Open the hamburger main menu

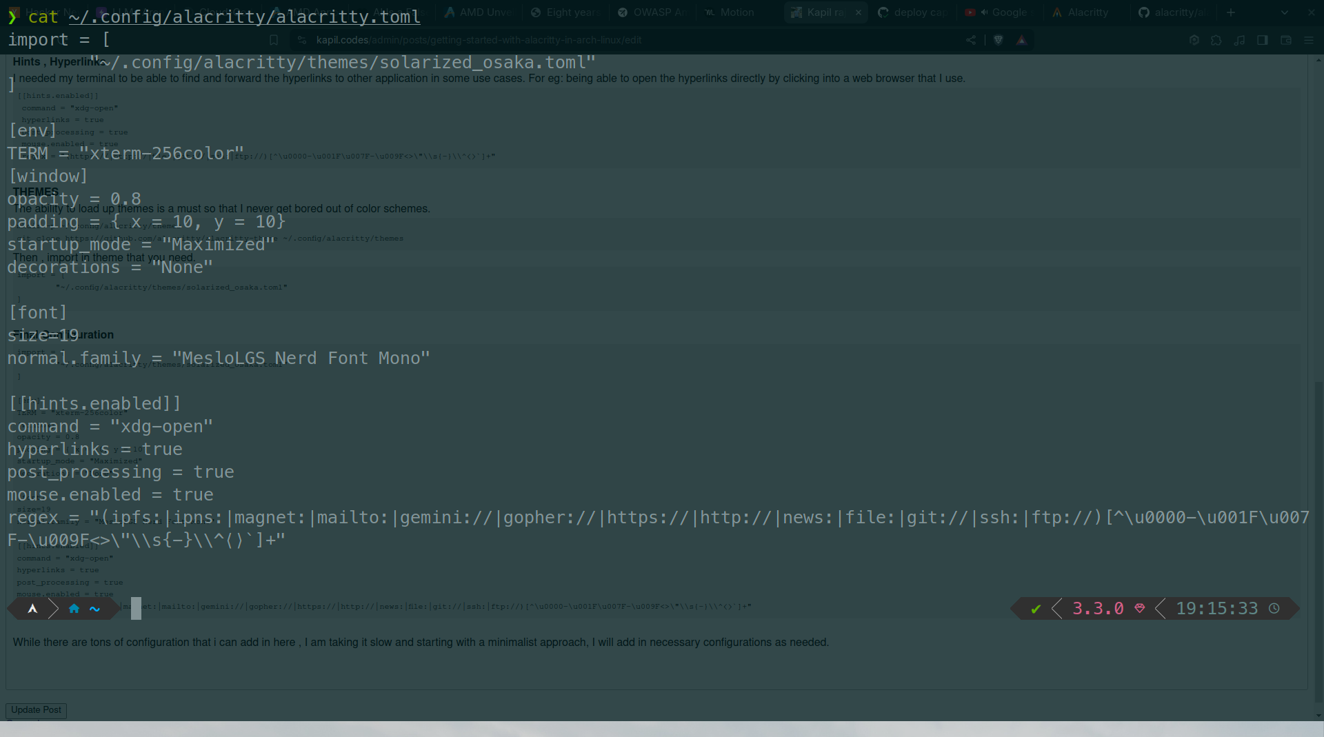point(1309,40)
